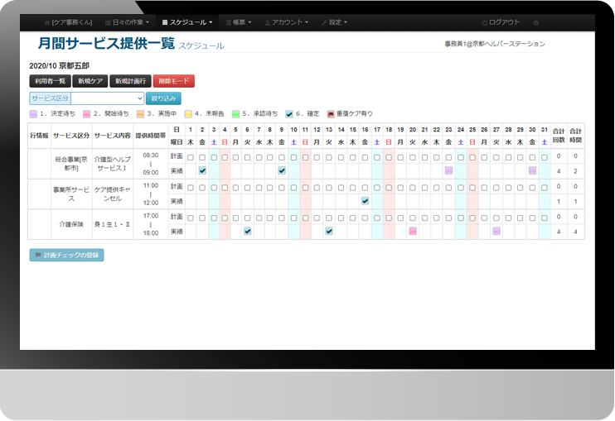Expand the アカウント menu

[x=286, y=22]
